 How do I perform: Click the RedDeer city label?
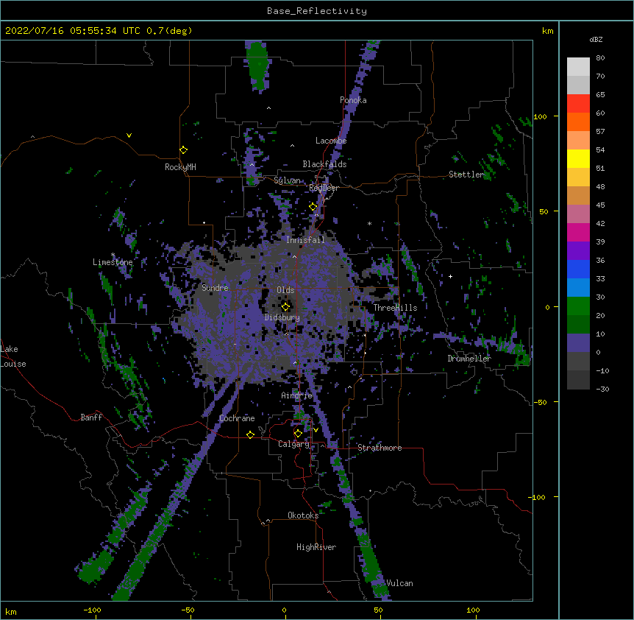(x=324, y=188)
